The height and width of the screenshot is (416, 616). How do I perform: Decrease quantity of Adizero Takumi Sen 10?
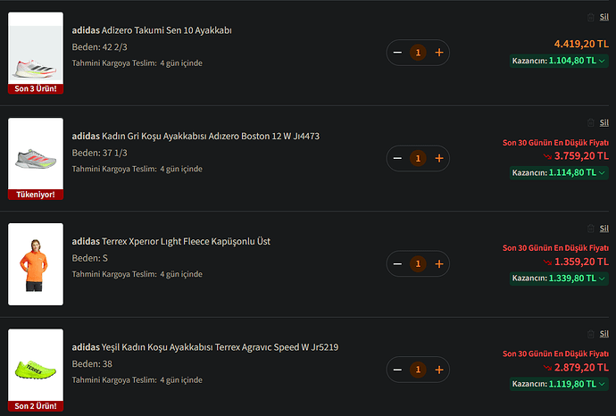(397, 53)
